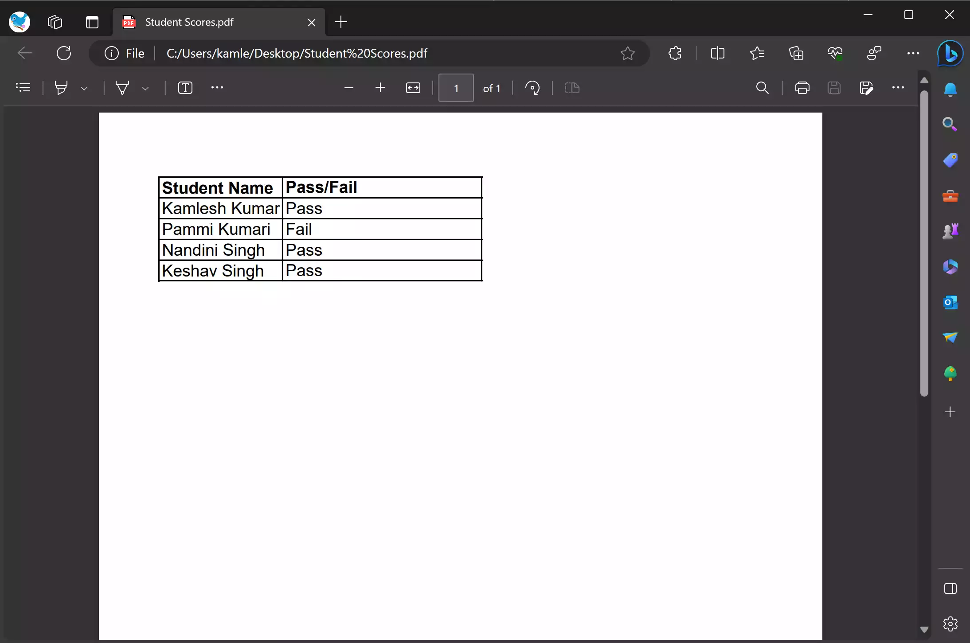Click the Add text tool icon

point(185,88)
